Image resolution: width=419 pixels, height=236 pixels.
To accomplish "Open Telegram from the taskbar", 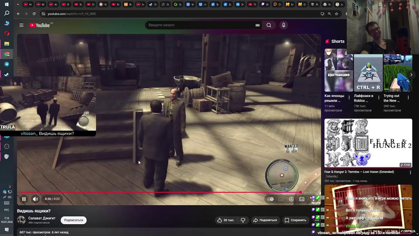I will 7,64.
